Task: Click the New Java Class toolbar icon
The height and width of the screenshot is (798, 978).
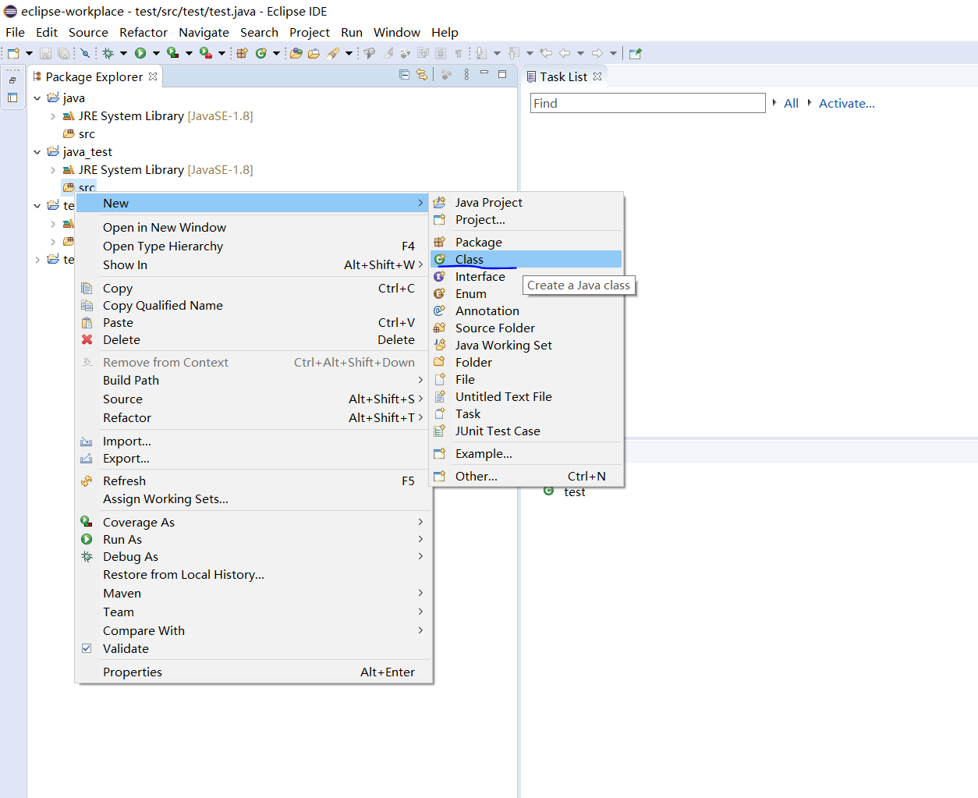Action: click(x=261, y=53)
